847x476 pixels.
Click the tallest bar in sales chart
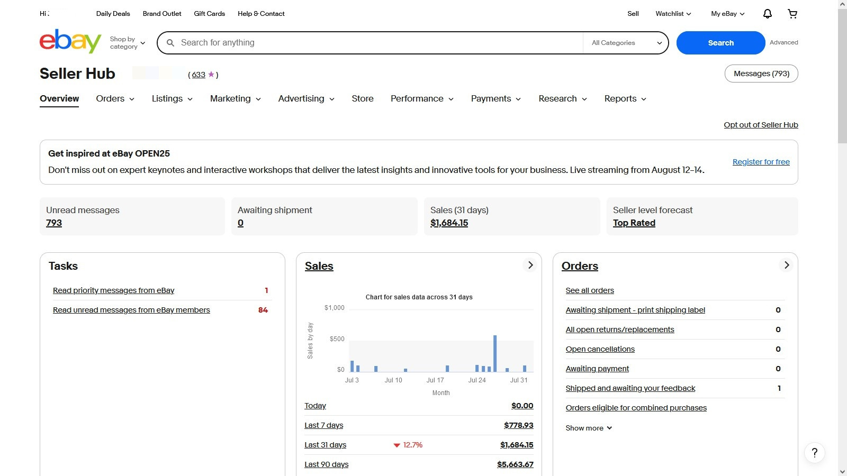pyautogui.click(x=495, y=353)
